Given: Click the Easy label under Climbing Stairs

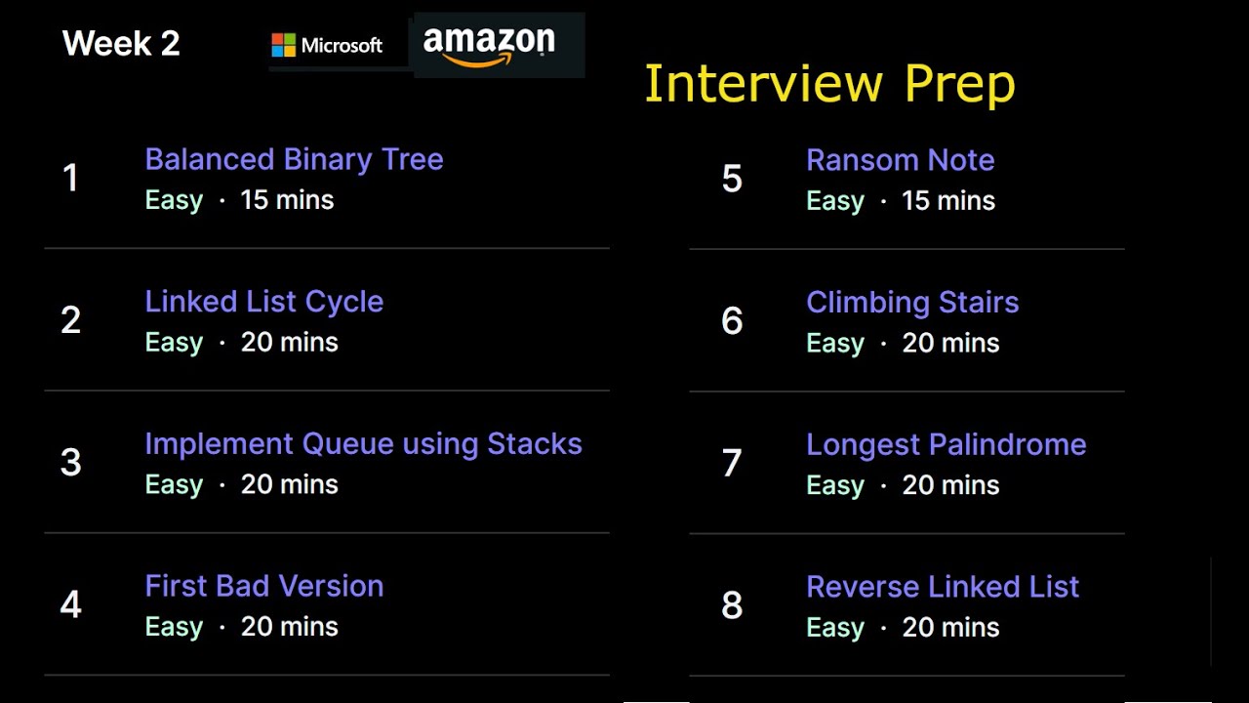Looking at the screenshot, I should tap(835, 344).
